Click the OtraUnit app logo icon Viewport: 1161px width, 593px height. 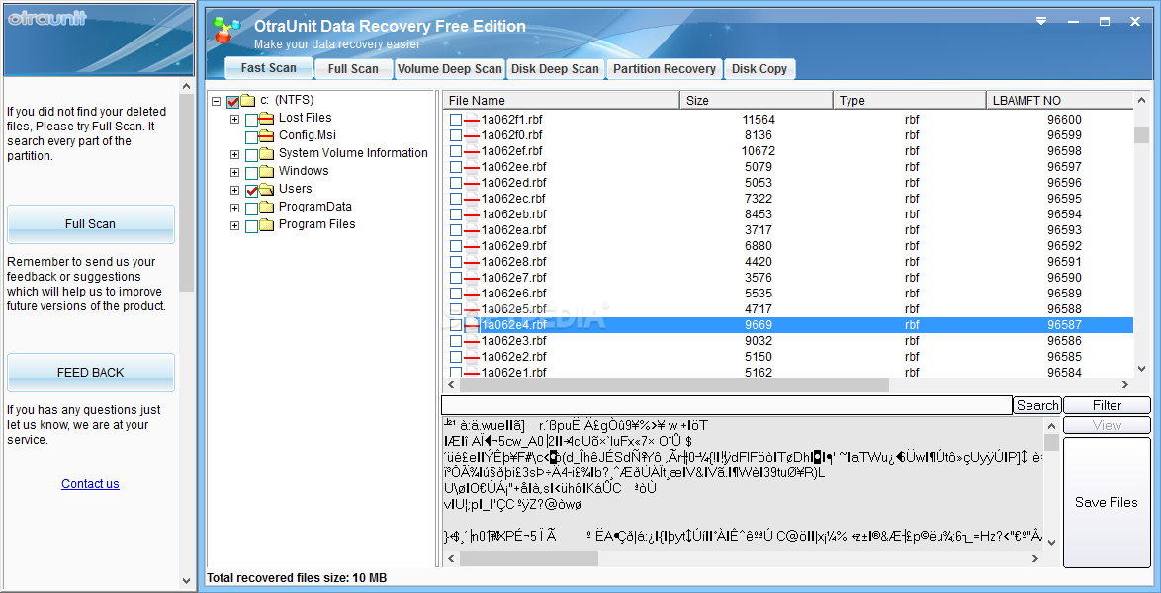point(226,30)
